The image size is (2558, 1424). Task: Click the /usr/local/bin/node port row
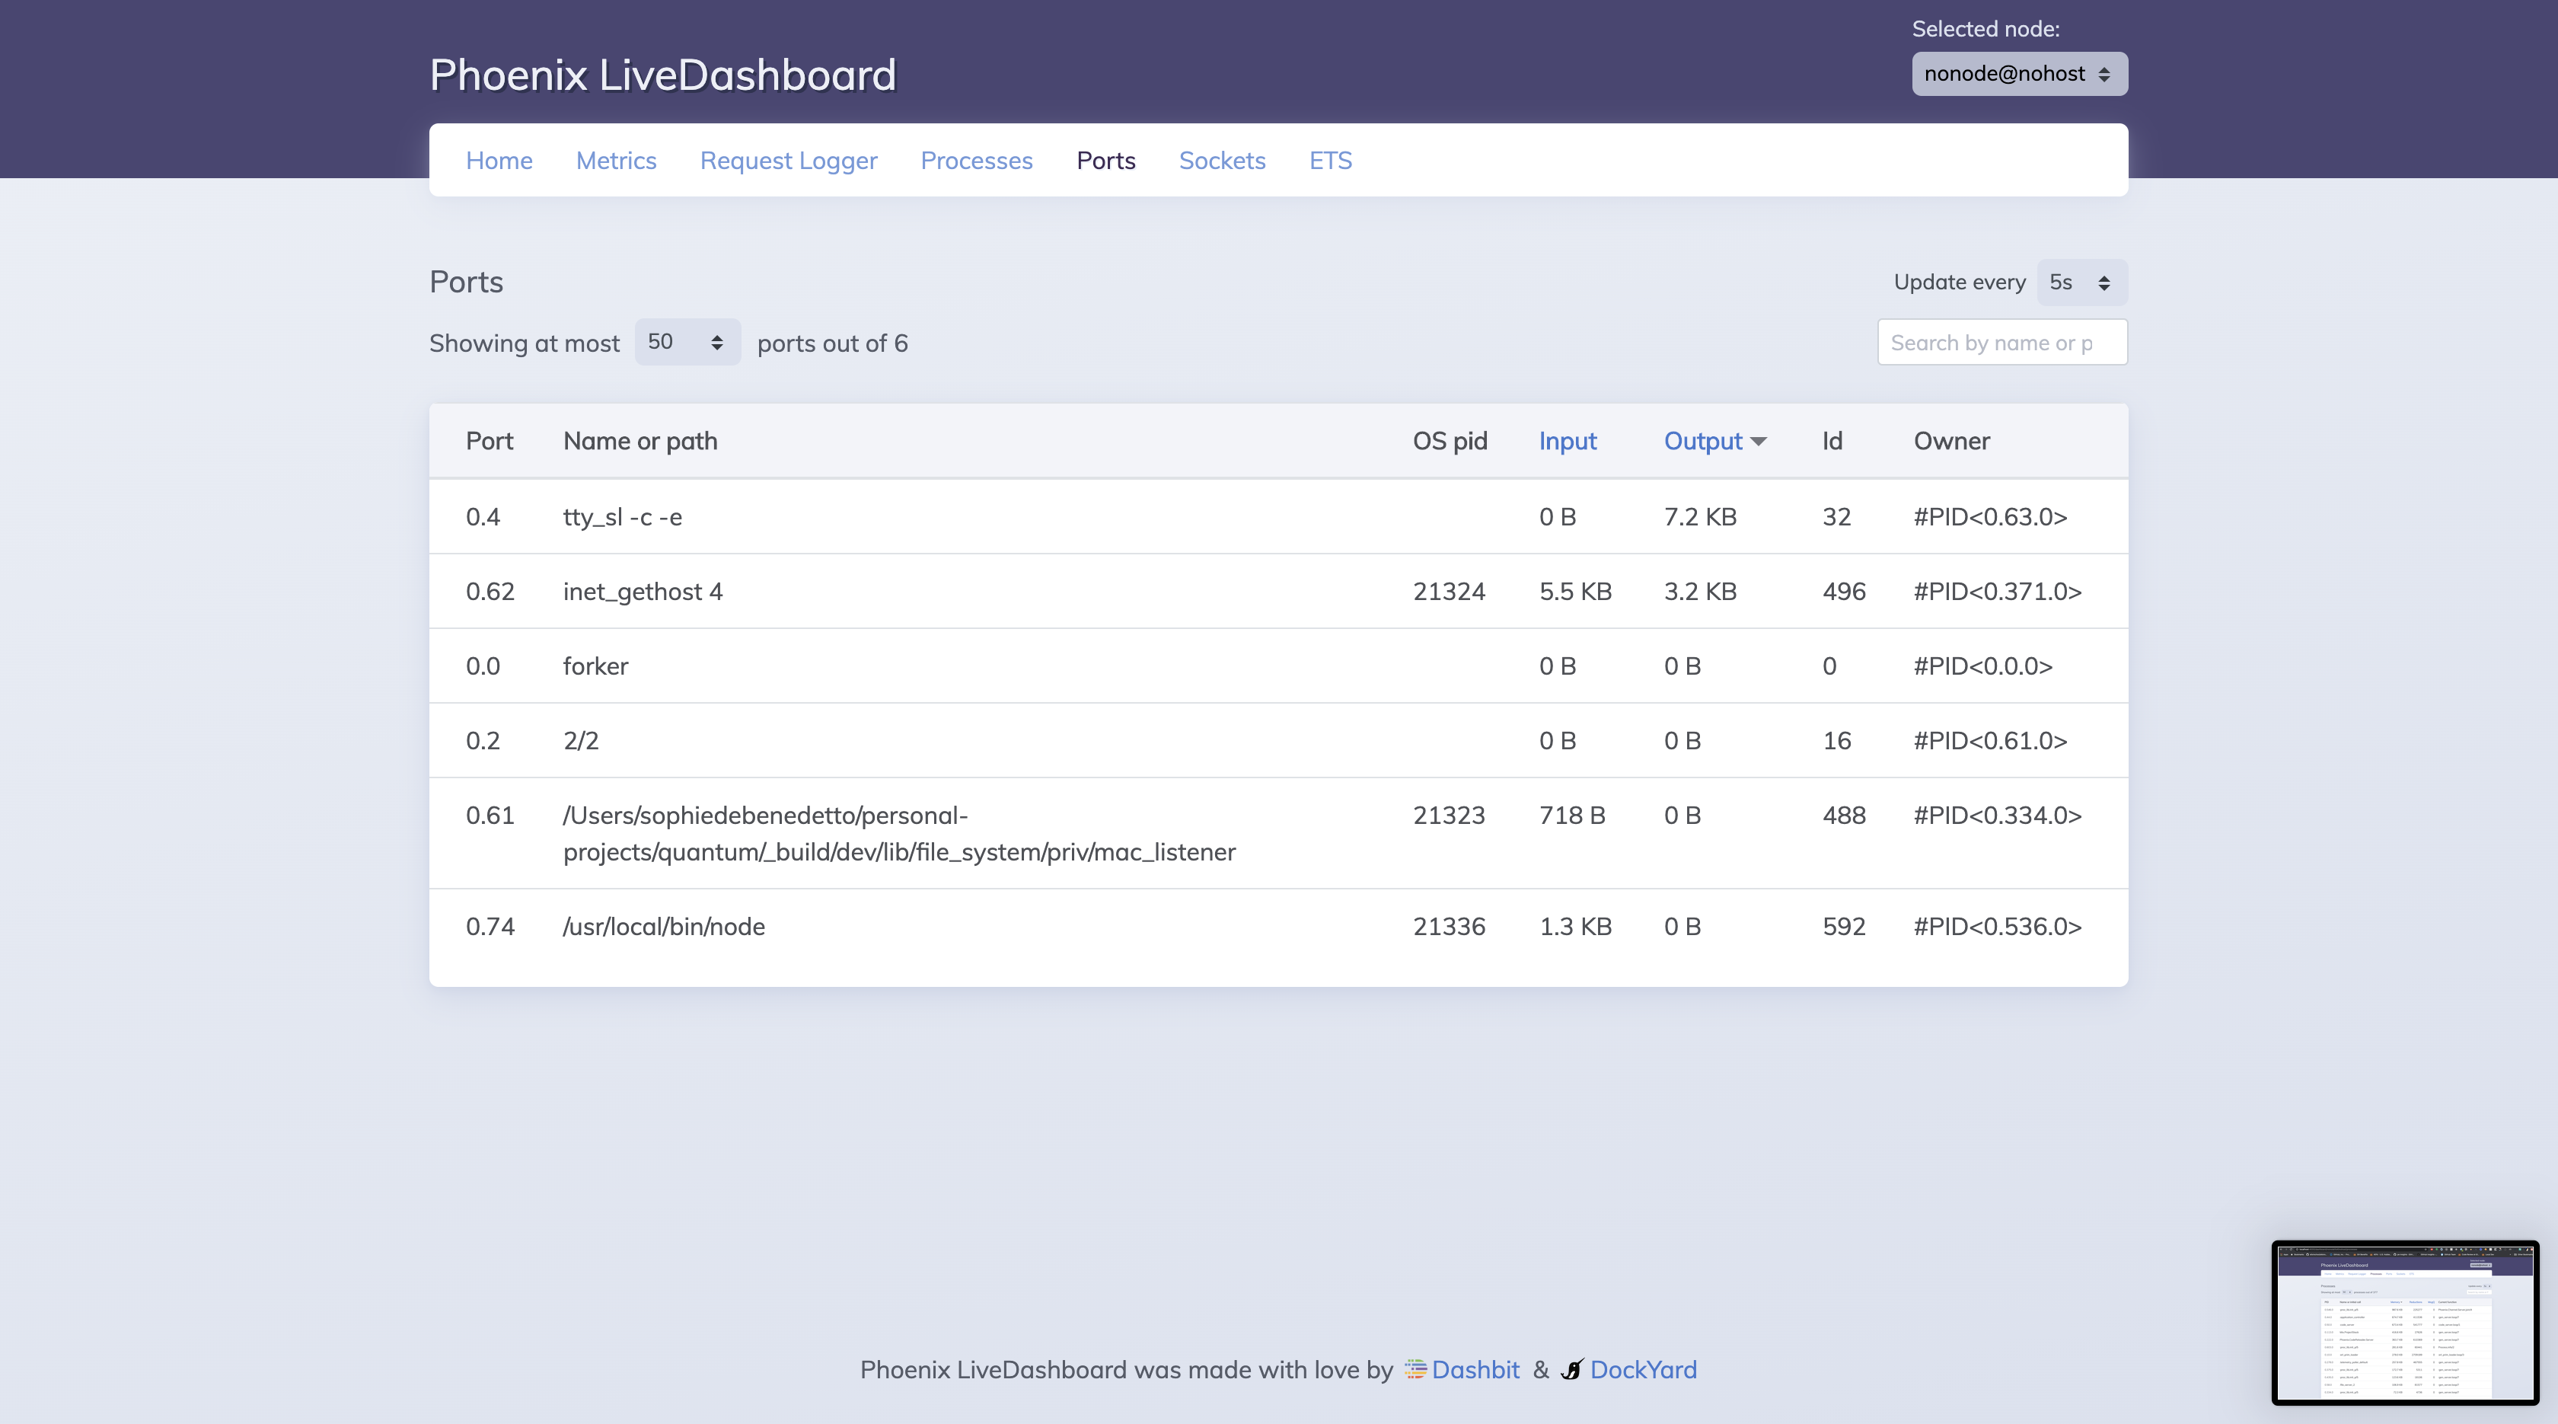point(1277,927)
